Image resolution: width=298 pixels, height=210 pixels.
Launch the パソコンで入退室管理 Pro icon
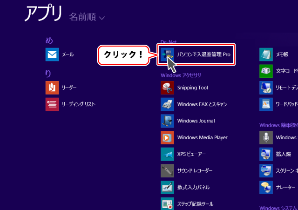coord(167,54)
